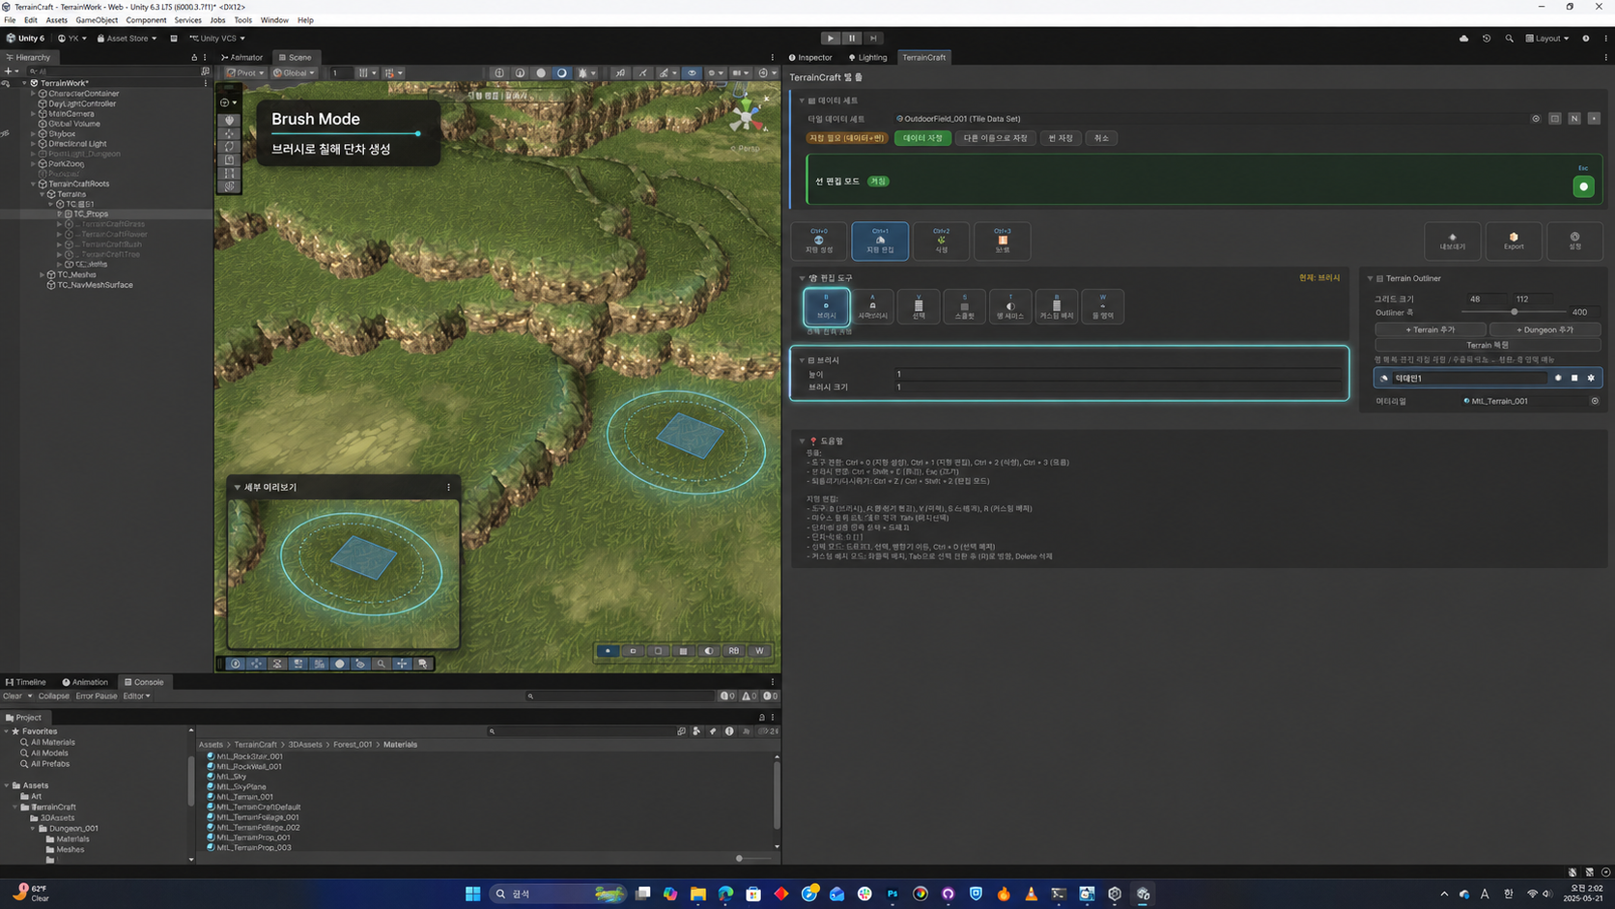This screenshot has height=909, width=1615.
Task: Click the Clear button in Console
Action: pyautogui.click(x=13, y=696)
